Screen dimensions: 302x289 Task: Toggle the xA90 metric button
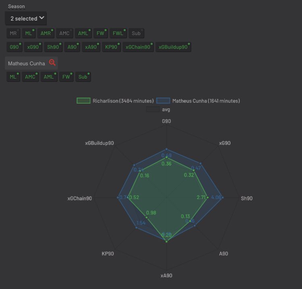91,47
